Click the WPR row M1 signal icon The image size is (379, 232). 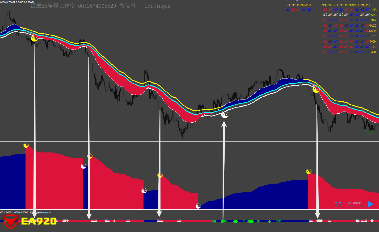coord(368,15)
